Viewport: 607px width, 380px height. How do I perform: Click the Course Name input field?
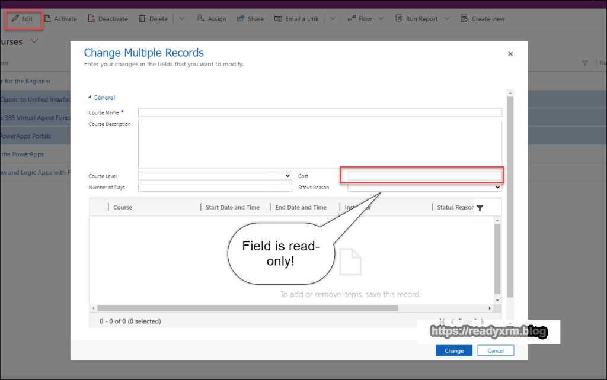click(x=320, y=112)
